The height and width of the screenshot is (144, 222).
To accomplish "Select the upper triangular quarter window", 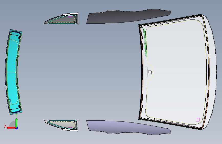I will click(61, 19).
